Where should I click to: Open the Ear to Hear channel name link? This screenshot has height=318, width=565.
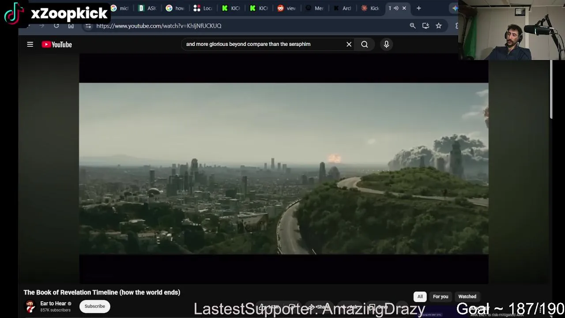coord(53,303)
